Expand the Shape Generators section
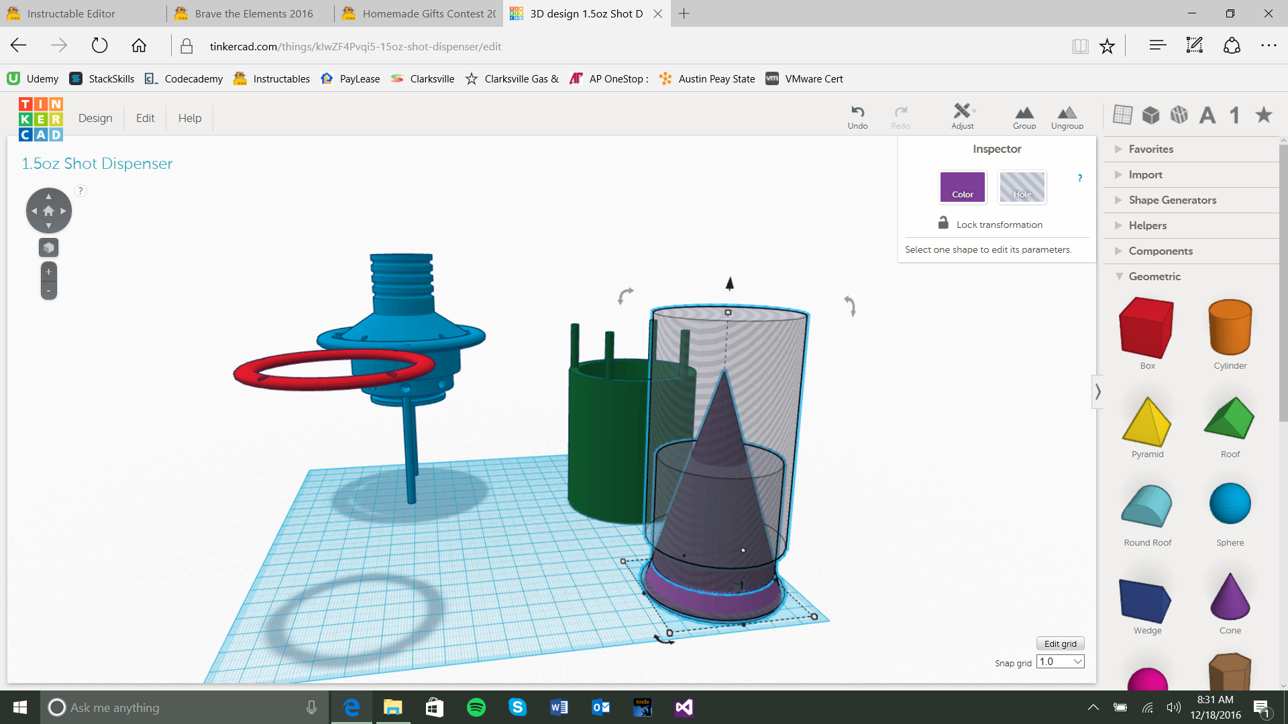 (1172, 200)
